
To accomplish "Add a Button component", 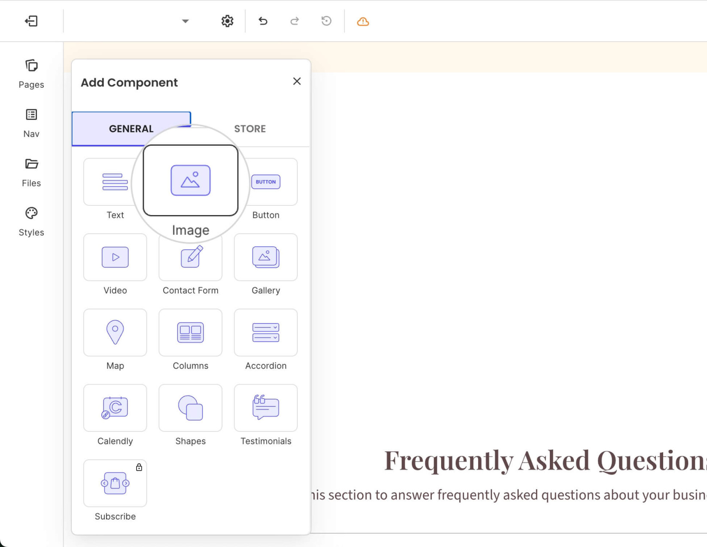I will (266, 182).
